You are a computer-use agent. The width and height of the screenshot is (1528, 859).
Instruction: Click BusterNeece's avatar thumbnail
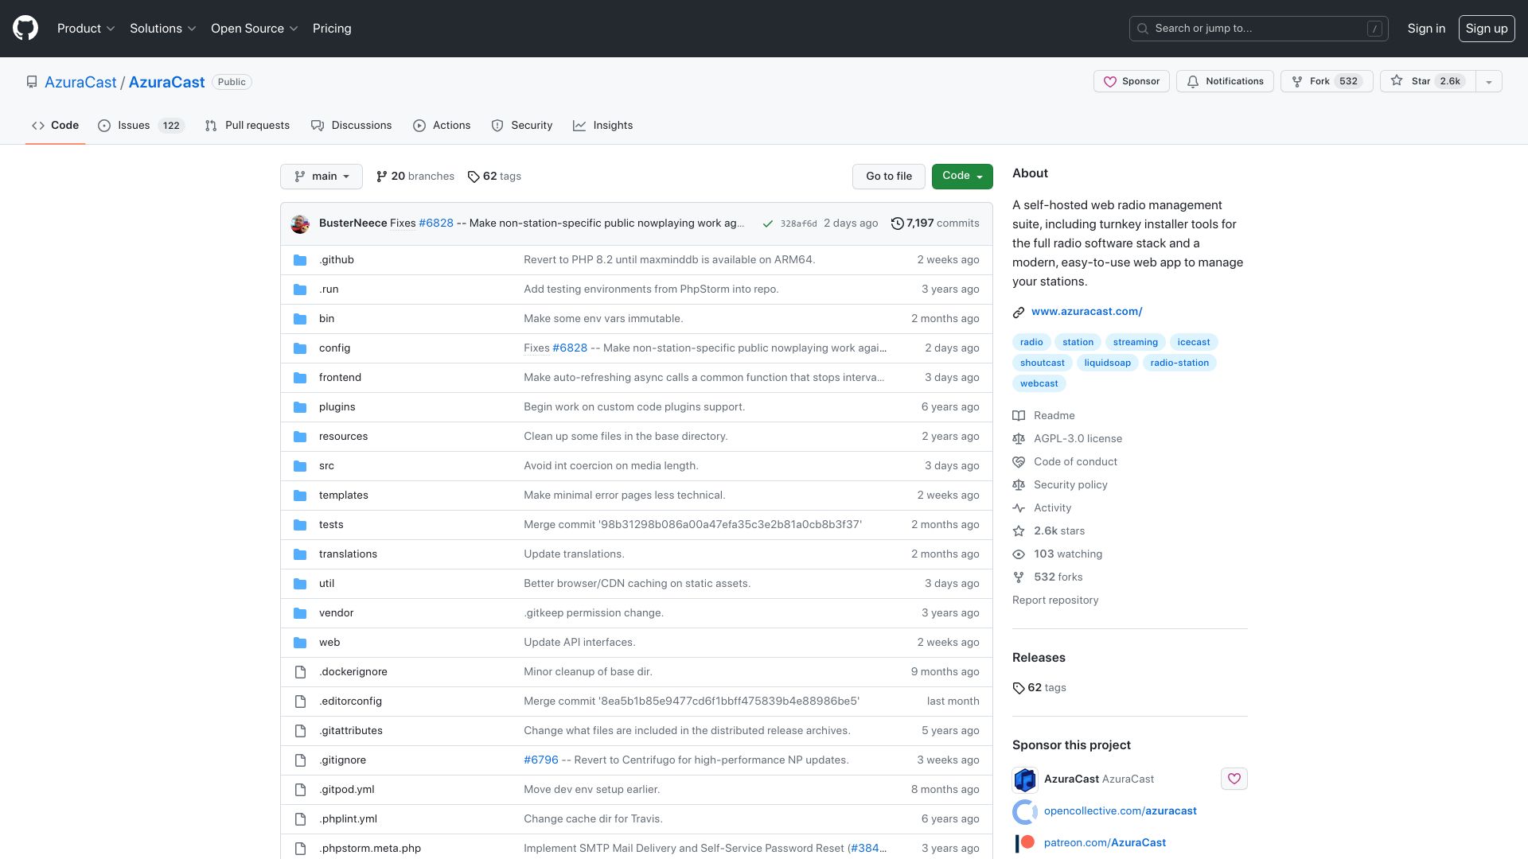(x=300, y=223)
